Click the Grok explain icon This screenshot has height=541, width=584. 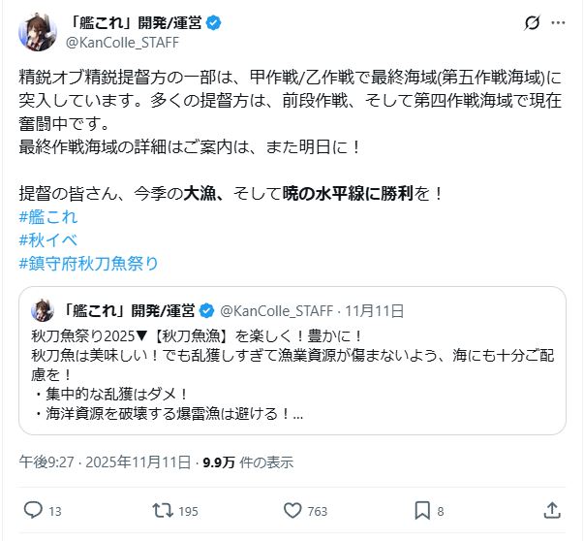pyautogui.click(x=531, y=23)
